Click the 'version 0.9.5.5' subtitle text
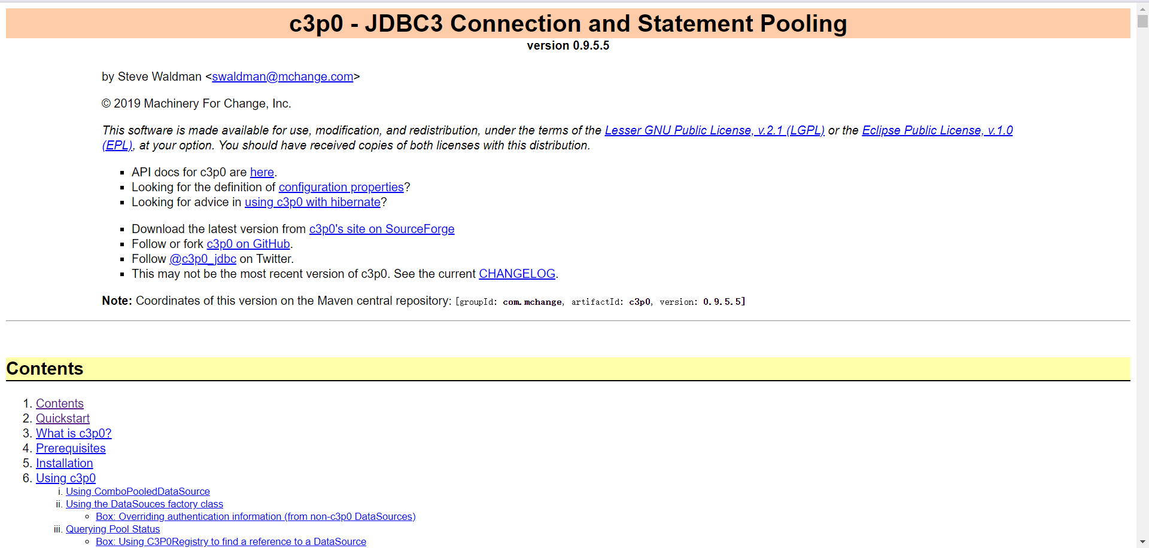Viewport: 1149px width, 548px height. click(568, 45)
